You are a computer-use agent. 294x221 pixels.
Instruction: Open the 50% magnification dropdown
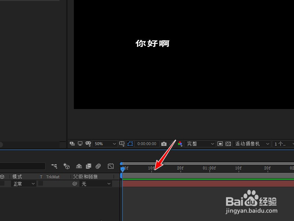point(105,144)
